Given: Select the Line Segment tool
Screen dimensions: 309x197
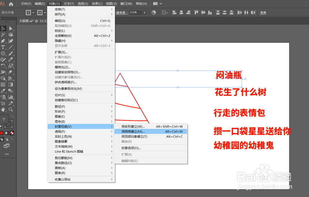Looking at the screenshot, I should tap(11, 47).
